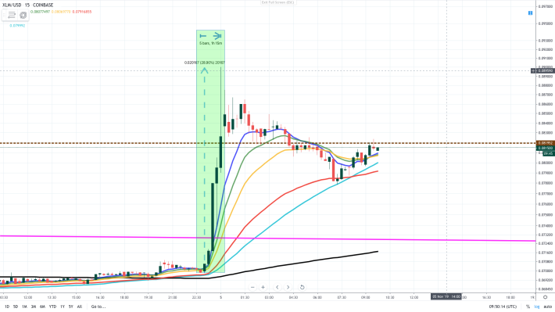Open the Go to... date dialog

(98, 307)
